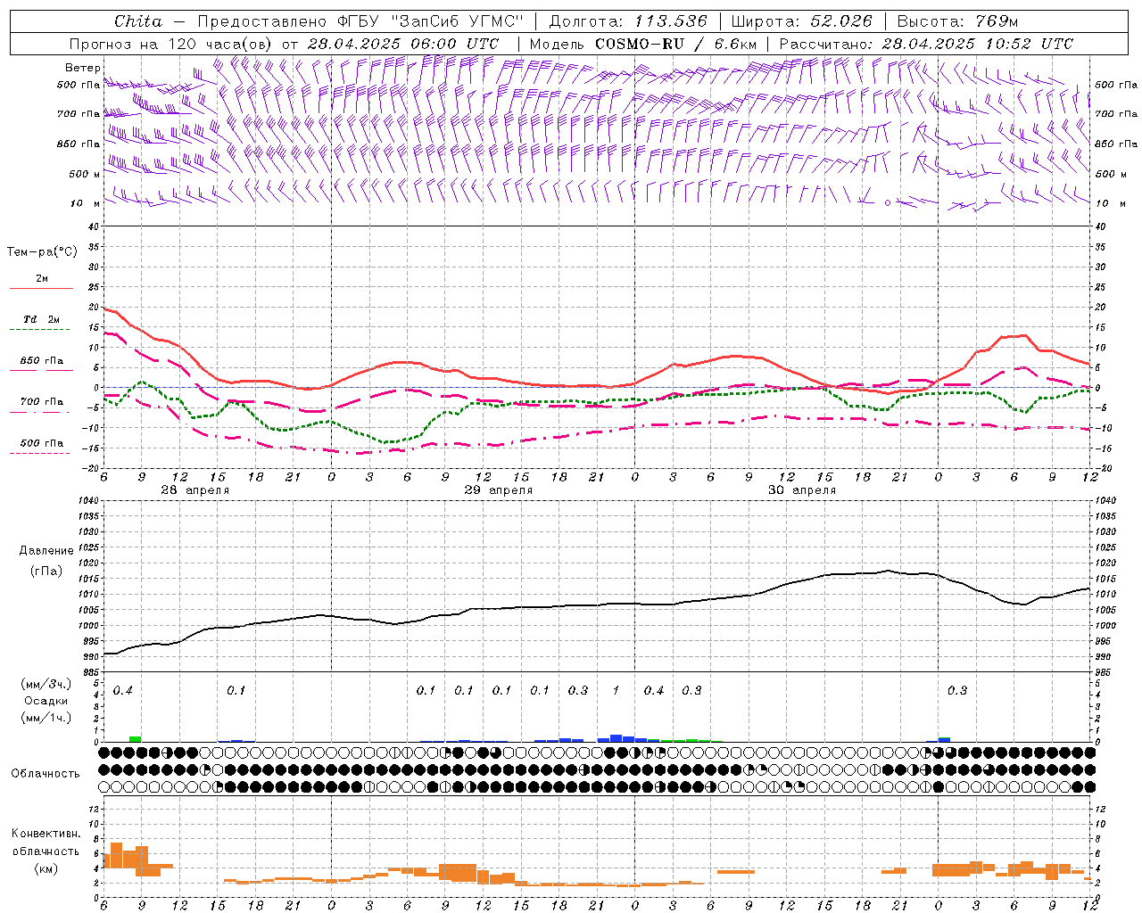
Task: Click the "(км)" unit label
Action: (46, 868)
